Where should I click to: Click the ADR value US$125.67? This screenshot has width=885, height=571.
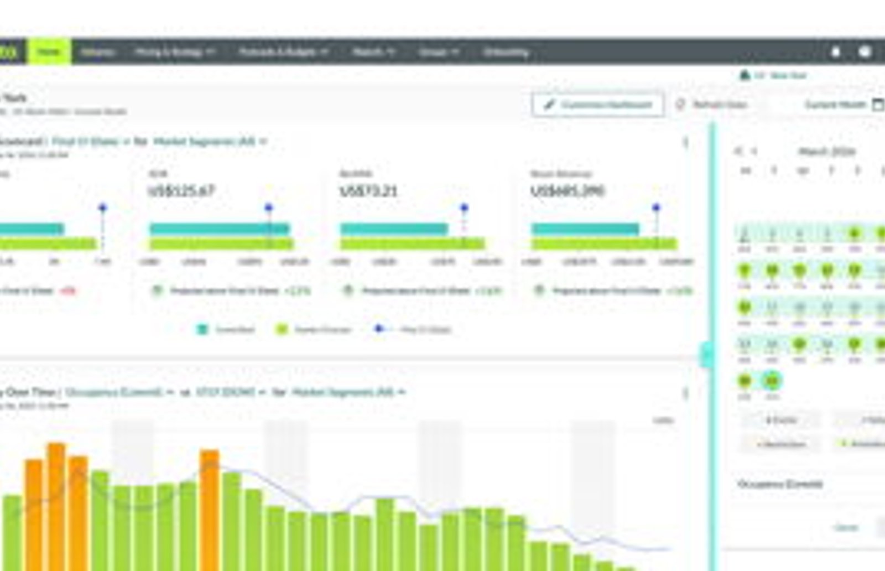pos(181,191)
